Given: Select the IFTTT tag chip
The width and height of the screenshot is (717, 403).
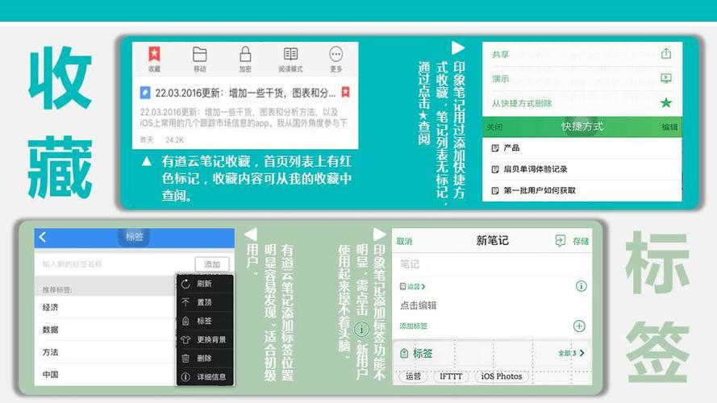Looking at the screenshot, I should pos(451,376).
